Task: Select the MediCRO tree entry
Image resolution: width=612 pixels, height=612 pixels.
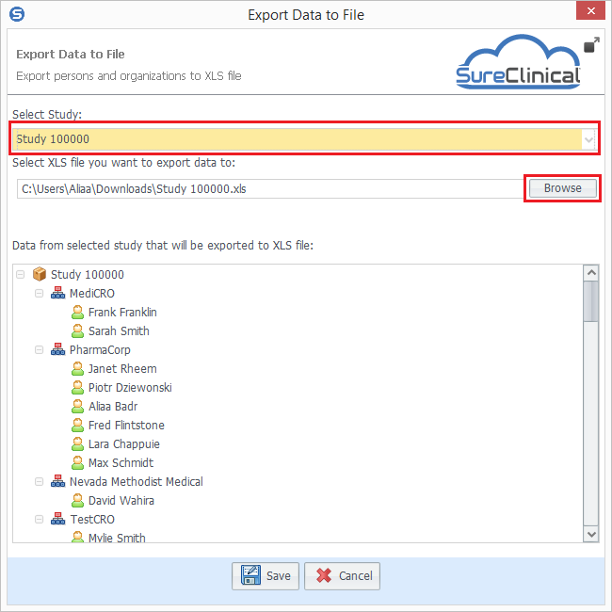Action: coord(92,293)
